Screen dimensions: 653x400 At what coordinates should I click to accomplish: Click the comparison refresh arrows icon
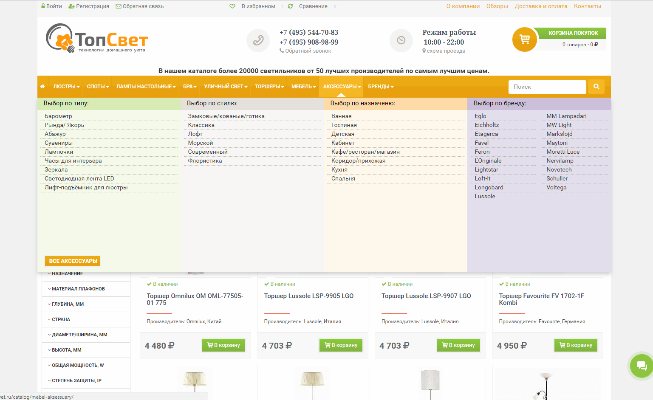(x=290, y=6)
